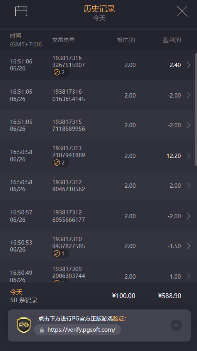Collapse the PG verification banner chevron

(x=176, y=325)
